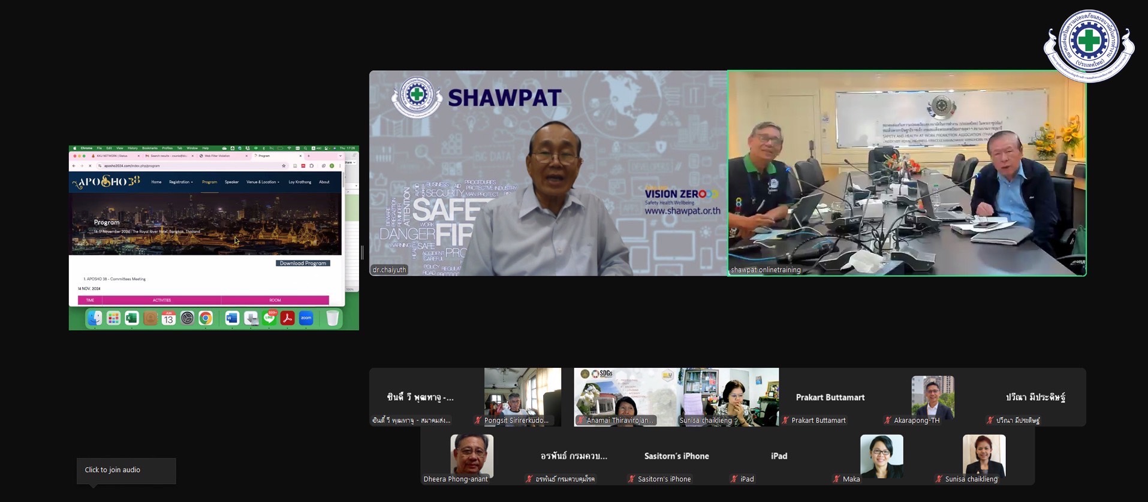Select Maka's profile photo tile
This screenshot has height=502, width=1148.
pos(882,456)
